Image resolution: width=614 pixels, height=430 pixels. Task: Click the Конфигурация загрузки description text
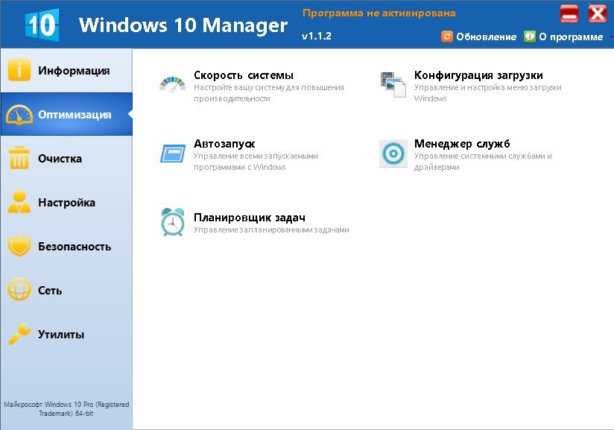(x=487, y=93)
